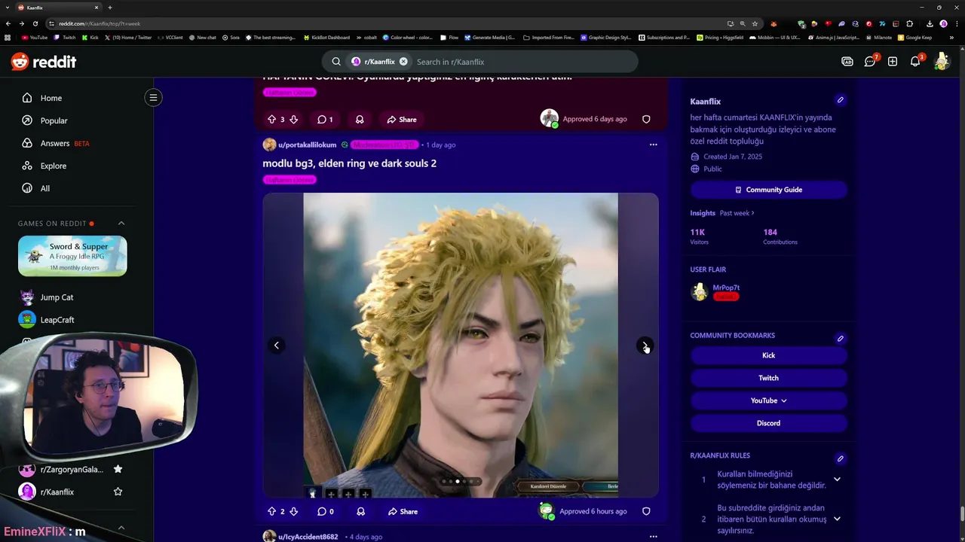Screen dimensions: 965x542
Task: Expand rule 1 in Kaanflix rules
Action: [837, 480]
